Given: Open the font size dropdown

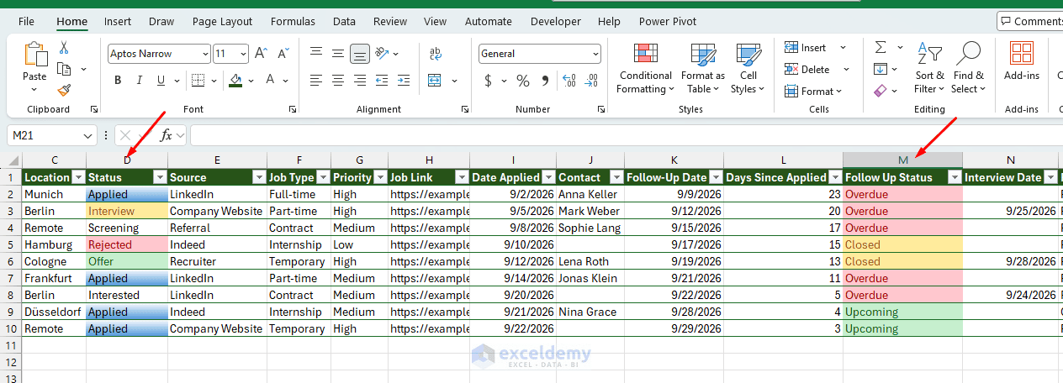Looking at the screenshot, I should 242,54.
